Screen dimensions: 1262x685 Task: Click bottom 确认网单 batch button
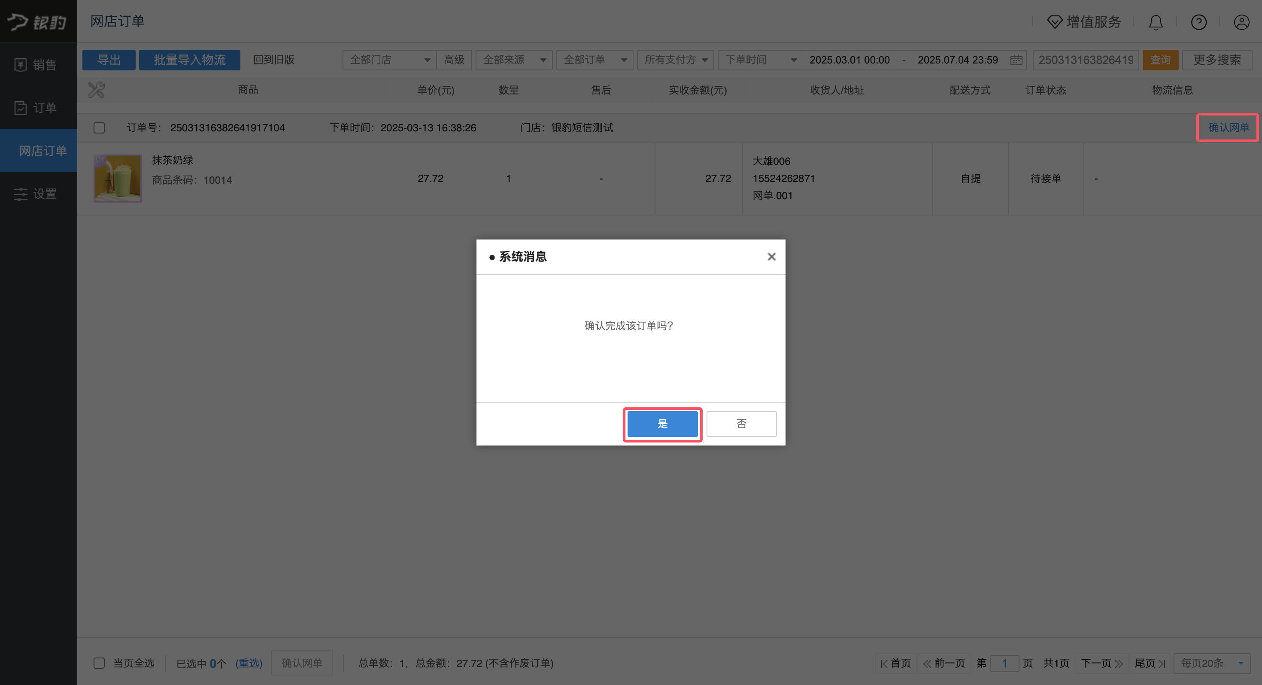(x=302, y=663)
